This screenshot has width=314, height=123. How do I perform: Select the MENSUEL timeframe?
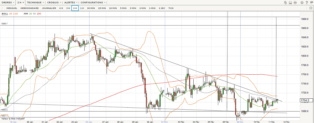click(x=12, y=8)
